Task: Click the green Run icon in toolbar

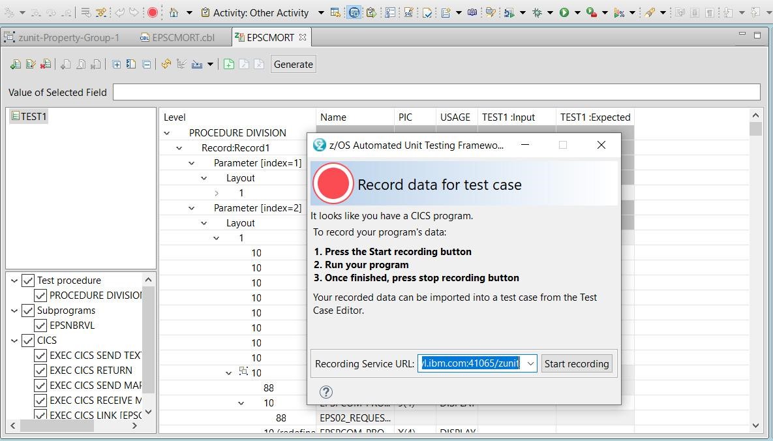Action: (564, 13)
